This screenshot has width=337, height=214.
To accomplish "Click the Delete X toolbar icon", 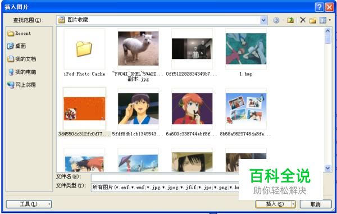I will pyautogui.click(x=303, y=20).
